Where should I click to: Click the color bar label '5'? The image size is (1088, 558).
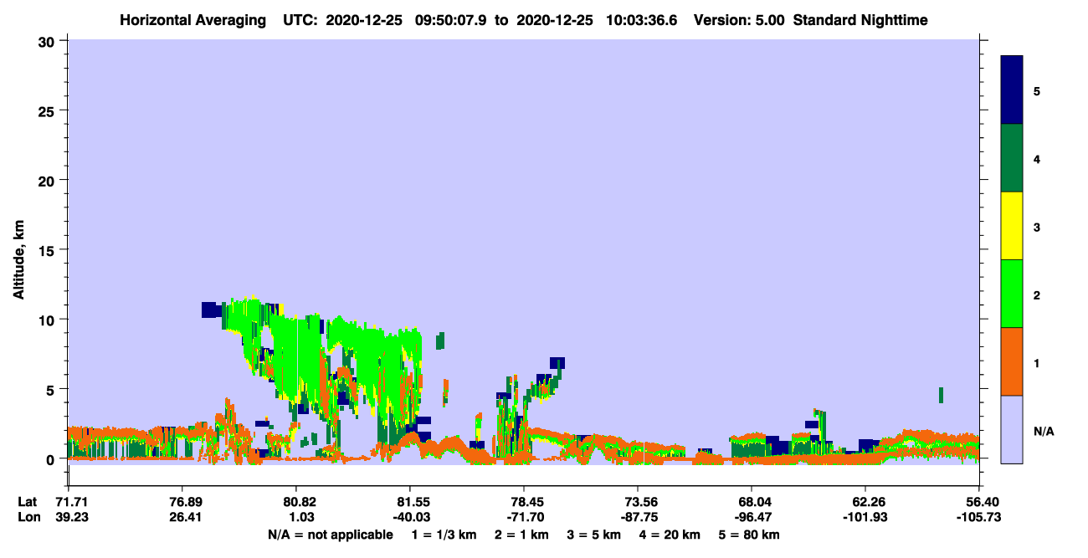pyautogui.click(x=1037, y=90)
